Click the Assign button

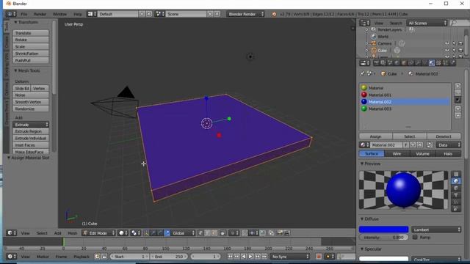point(375,136)
